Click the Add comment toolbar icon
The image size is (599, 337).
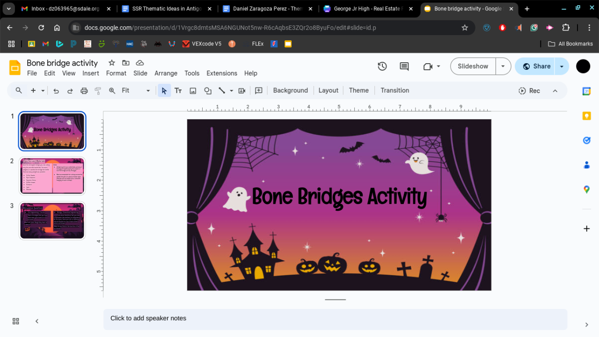click(259, 91)
